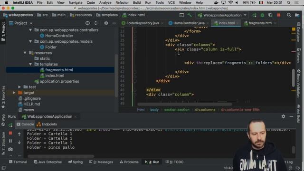
Task: Click the Wi-Fi menu bar icon
Action: point(230,3)
